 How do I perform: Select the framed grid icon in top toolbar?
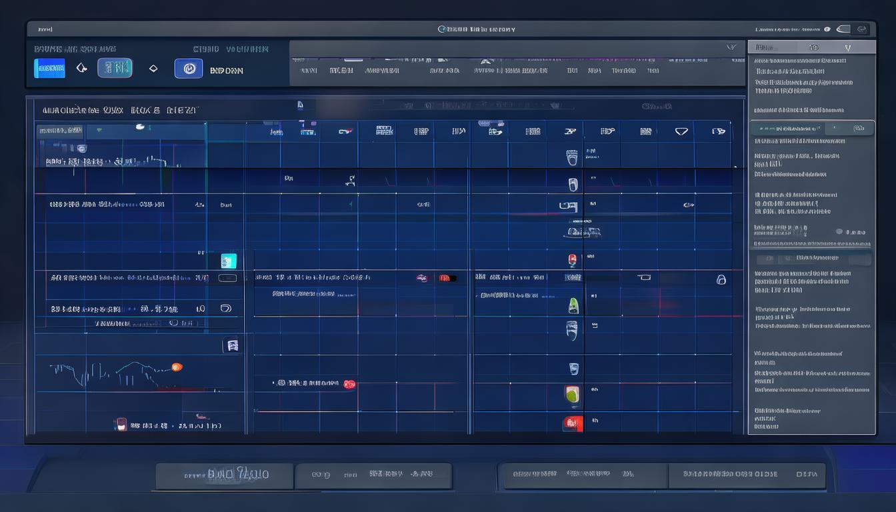click(115, 68)
